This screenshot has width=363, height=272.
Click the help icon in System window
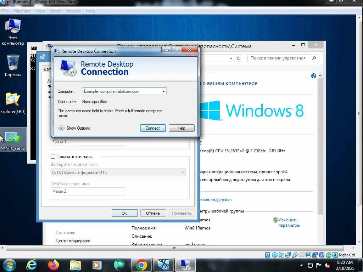click(314, 76)
